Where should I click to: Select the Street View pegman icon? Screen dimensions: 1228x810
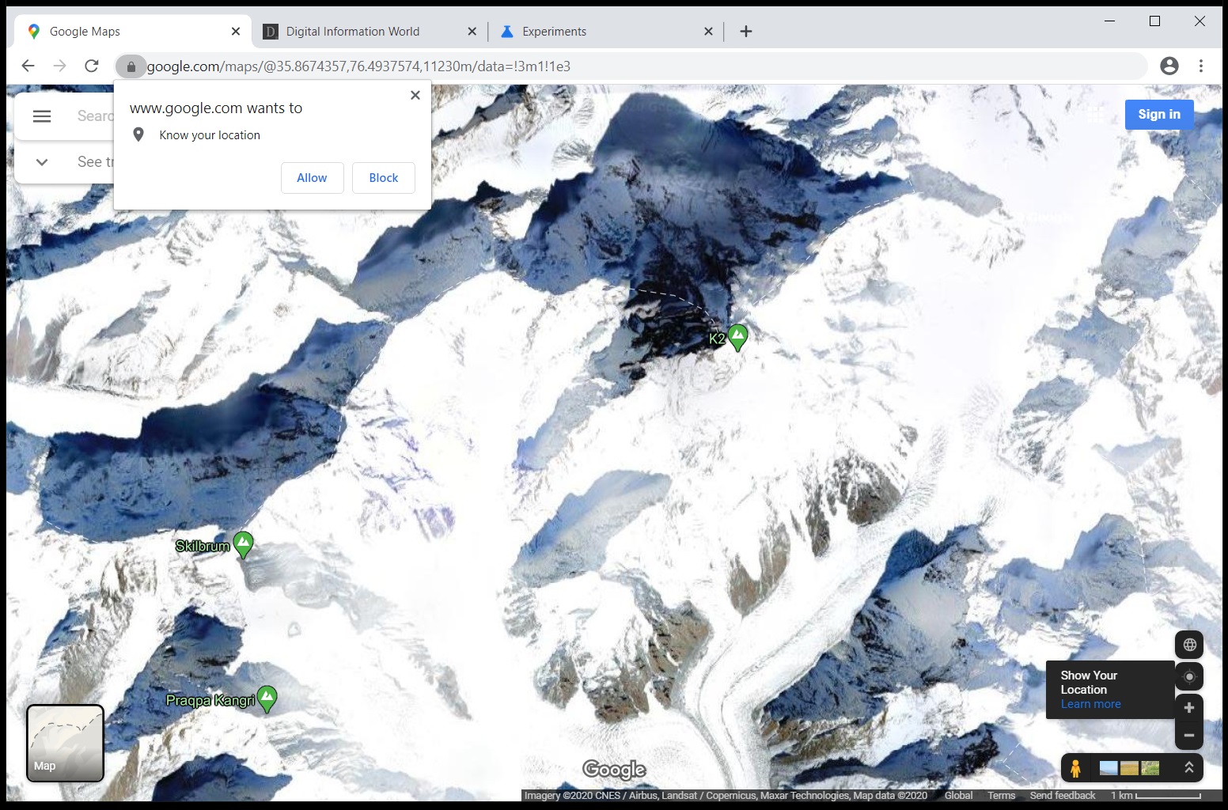(x=1075, y=768)
